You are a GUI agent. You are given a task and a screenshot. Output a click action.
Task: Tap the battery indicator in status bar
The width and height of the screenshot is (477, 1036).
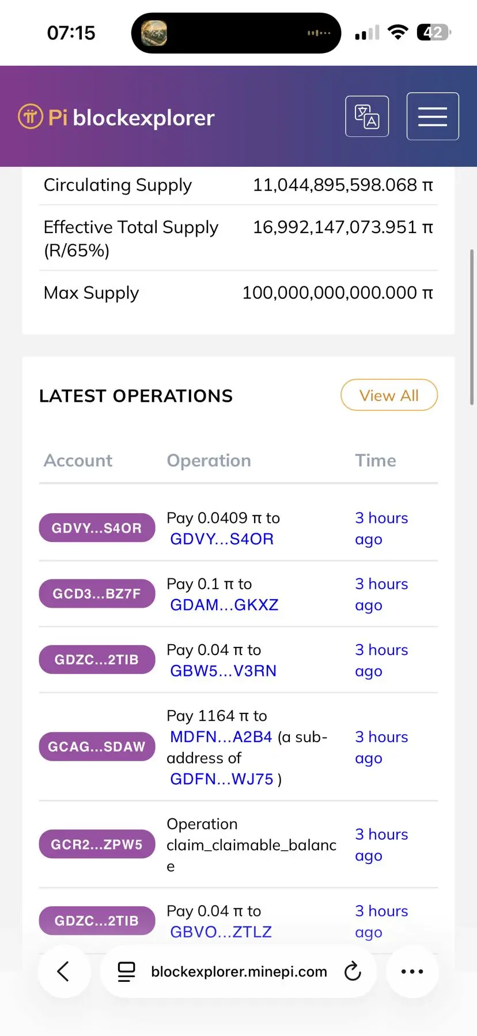point(434,32)
